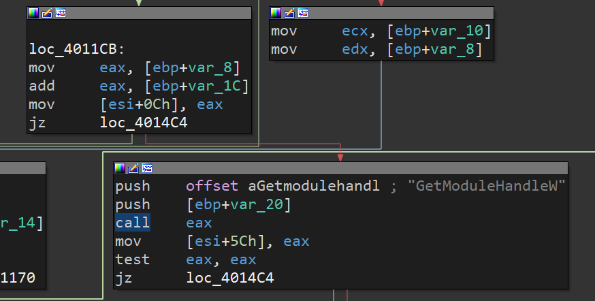595x301 pixels.
Task: Click pencil icon on the mov ecx block
Action: point(289,13)
